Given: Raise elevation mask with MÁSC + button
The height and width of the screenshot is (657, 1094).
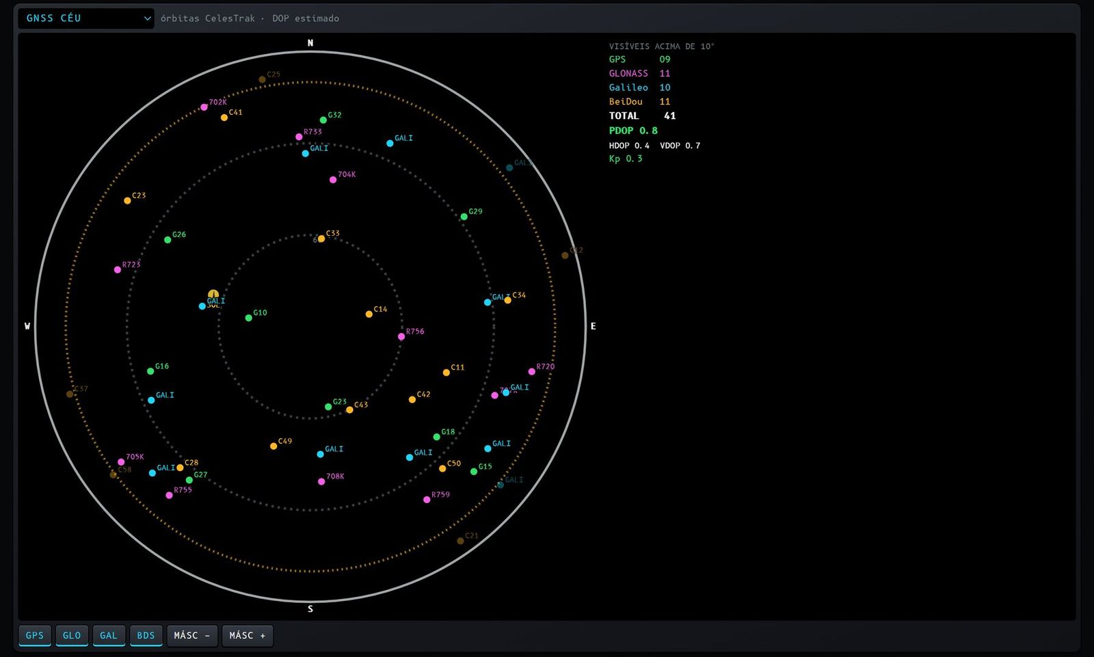Looking at the screenshot, I should tap(248, 636).
